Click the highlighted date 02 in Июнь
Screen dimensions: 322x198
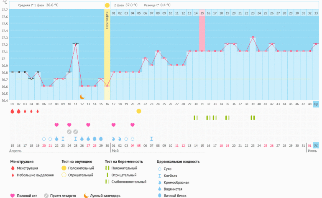(316, 145)
